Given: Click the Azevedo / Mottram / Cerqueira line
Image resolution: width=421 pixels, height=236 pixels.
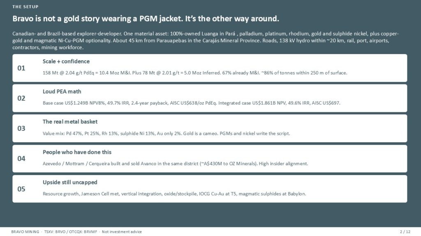Looking at the screenshot, I should click(x=175, y=163).
